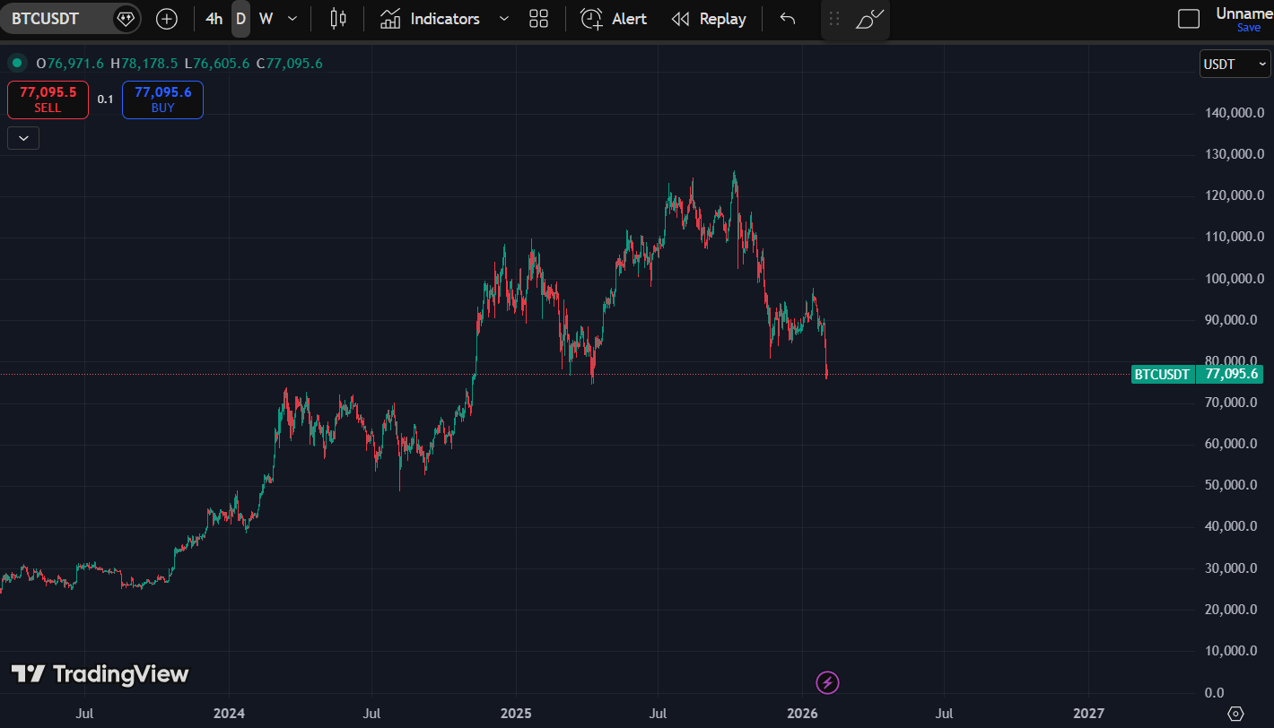Click the 2027 label on time axis
Viewport: 1274px width, 728px height.
1088,714
